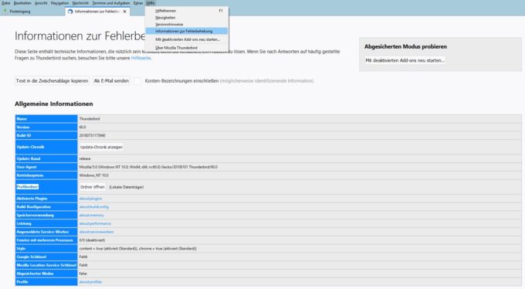The width and height of the screenshot is (525, 289).
Task: Open the about:plugins link
Action: [x=91, y=199]
